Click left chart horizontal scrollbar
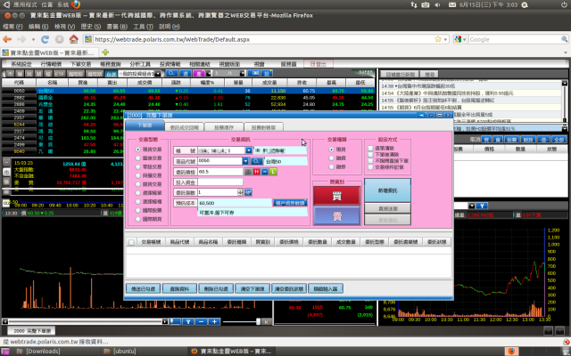 coord(87,321)
